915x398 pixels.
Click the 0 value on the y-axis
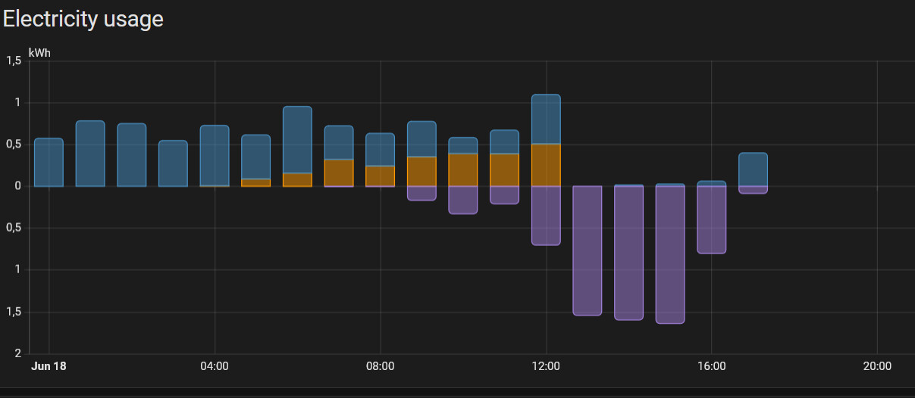(x=20, y=186)
